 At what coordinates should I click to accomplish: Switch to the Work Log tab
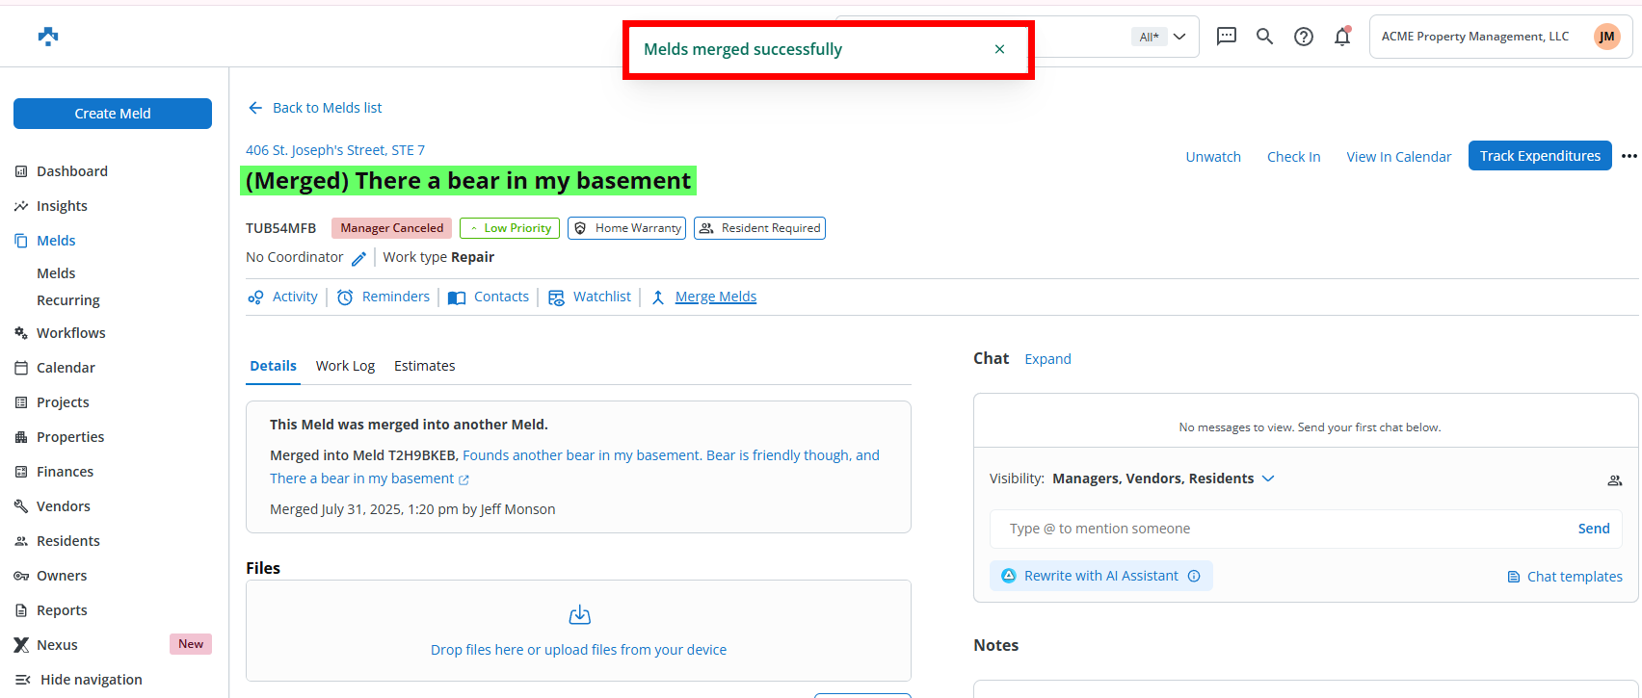pos(345,366)
